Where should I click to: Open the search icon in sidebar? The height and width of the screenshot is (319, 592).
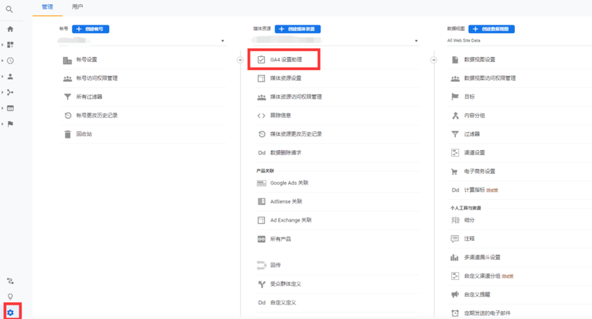9,9
